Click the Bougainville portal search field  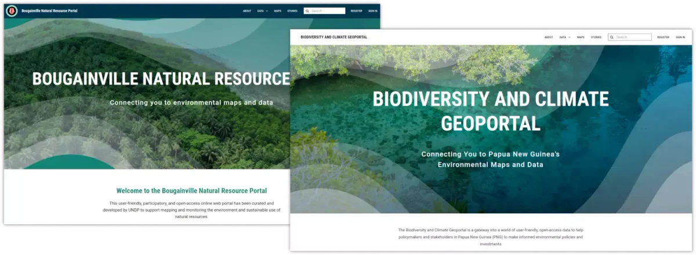pos(324,10)
